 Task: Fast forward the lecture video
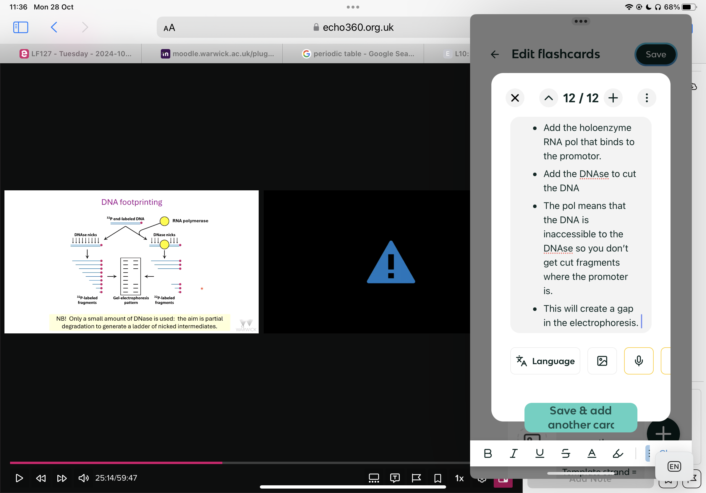(x=62, y=478)
